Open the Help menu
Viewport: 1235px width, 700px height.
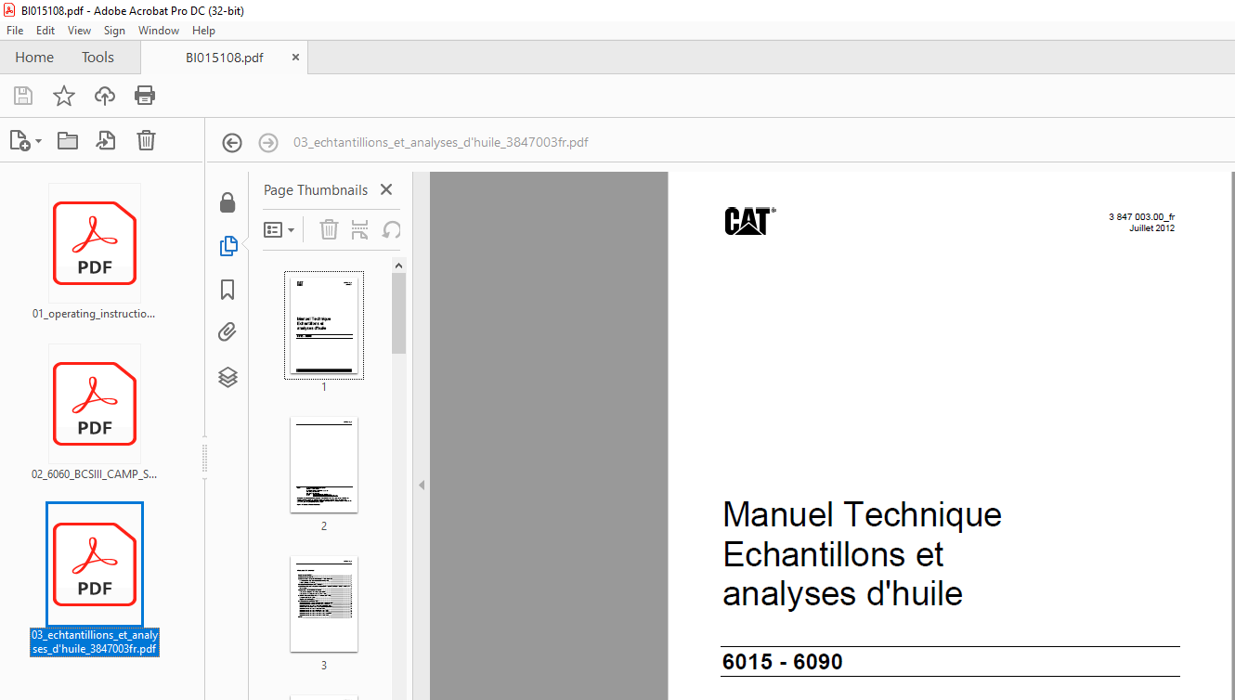coord(203,31)
